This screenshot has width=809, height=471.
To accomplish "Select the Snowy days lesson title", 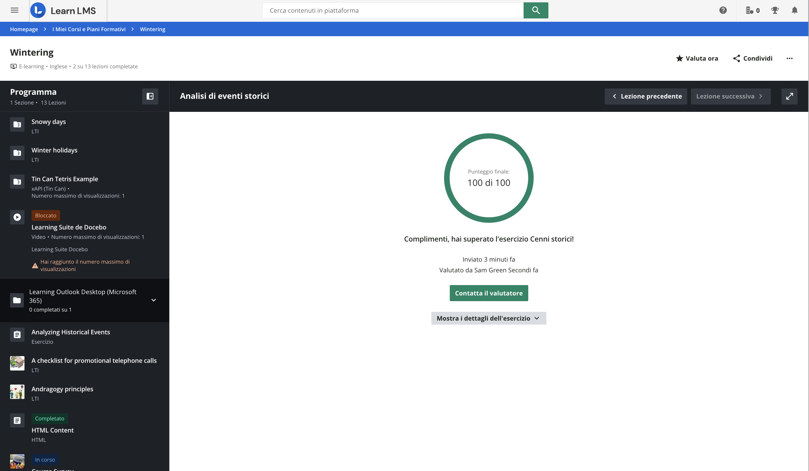I will (49, 122).
